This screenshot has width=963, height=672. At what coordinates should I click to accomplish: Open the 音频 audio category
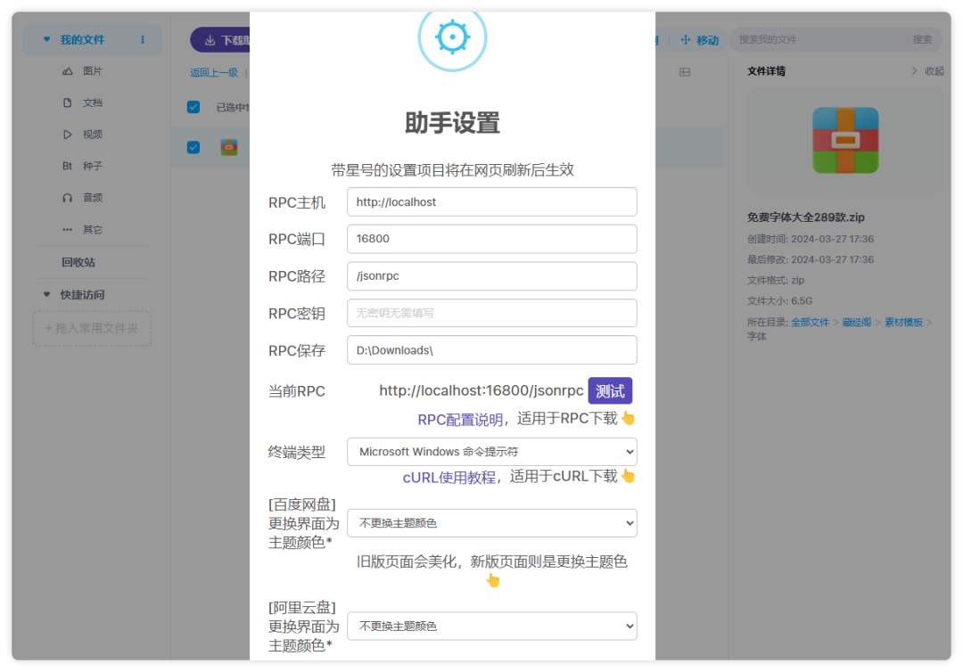[92, 198]
